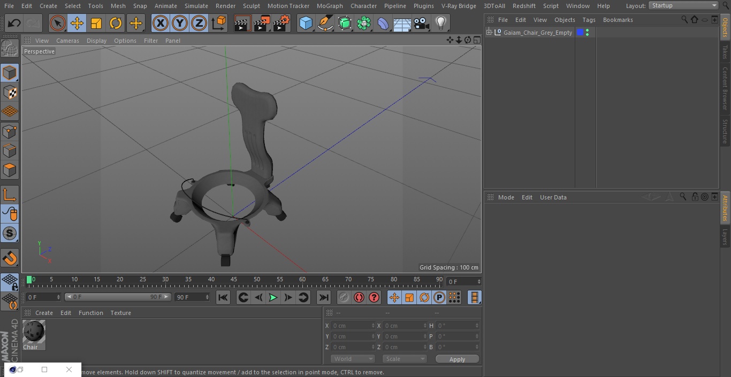Screen dimensions: 731x377
Task: Open Attributes Mode menu
Action: pyautogui.click(x=506, y=197)
